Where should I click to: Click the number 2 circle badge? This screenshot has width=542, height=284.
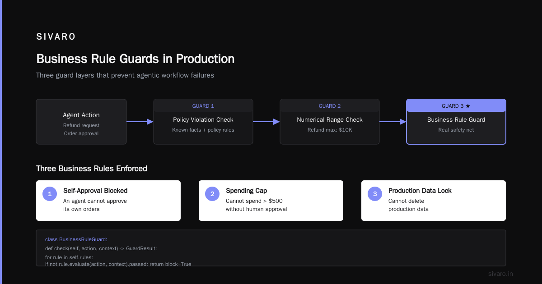pyautogui.click(x=212, y=194)
